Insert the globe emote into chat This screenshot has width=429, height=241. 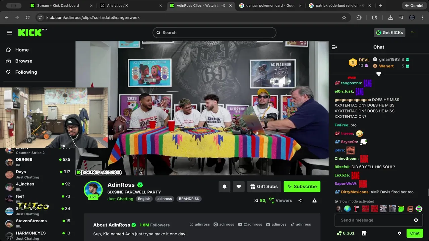coord(348,209)
